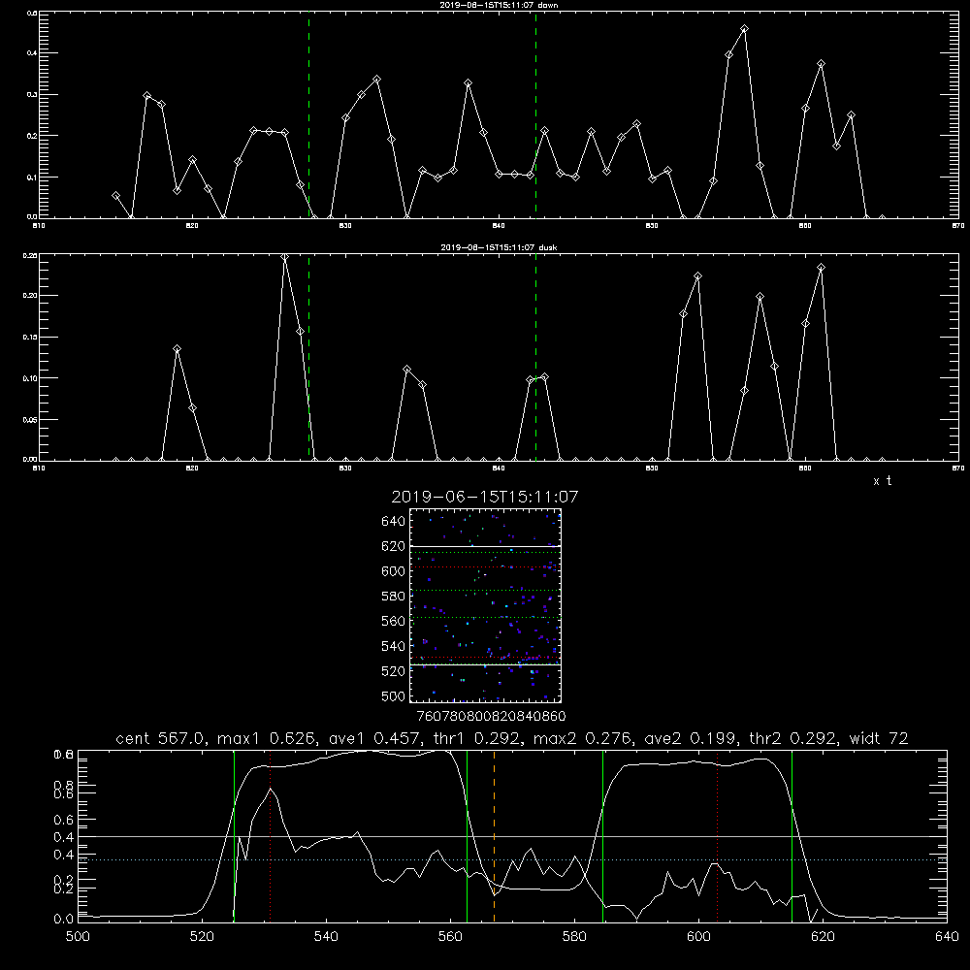Click the dawn plot title text
Screen dimensions: 970x970
(x=499, y=5)
